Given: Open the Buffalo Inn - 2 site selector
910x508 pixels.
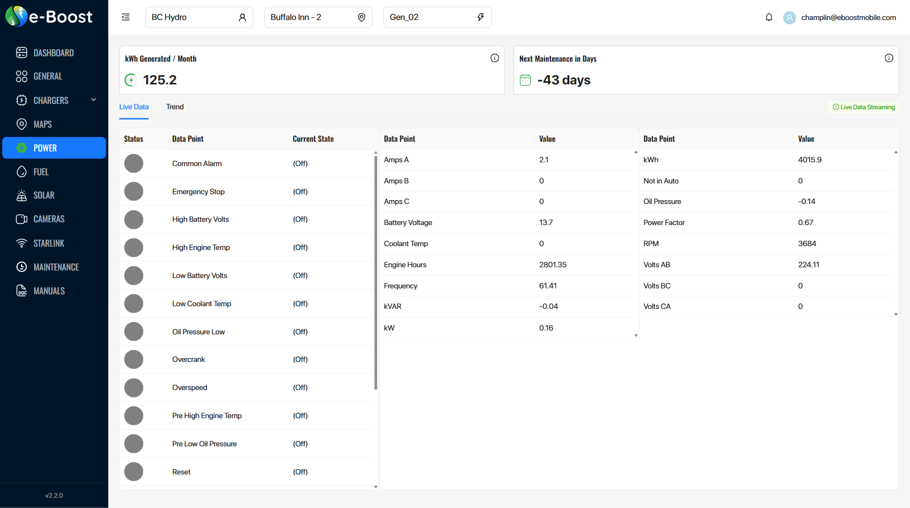Looking at the screenshot, I should 318,17.
